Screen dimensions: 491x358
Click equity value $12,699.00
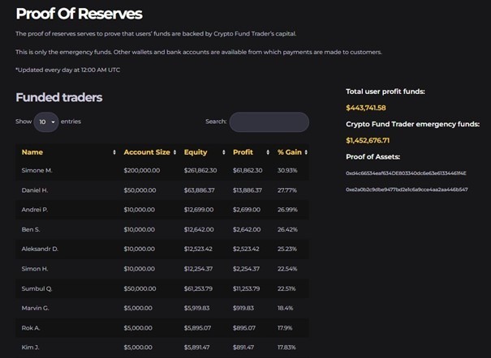[199, 210]
